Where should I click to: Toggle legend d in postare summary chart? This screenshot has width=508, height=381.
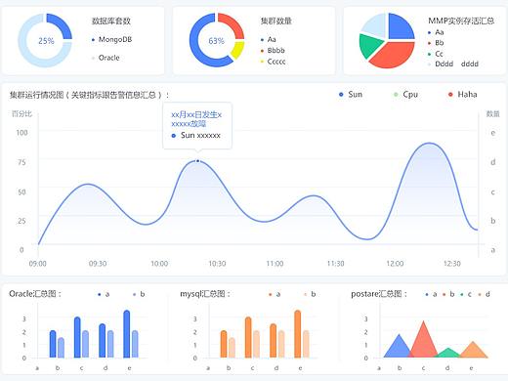point(484,294)
